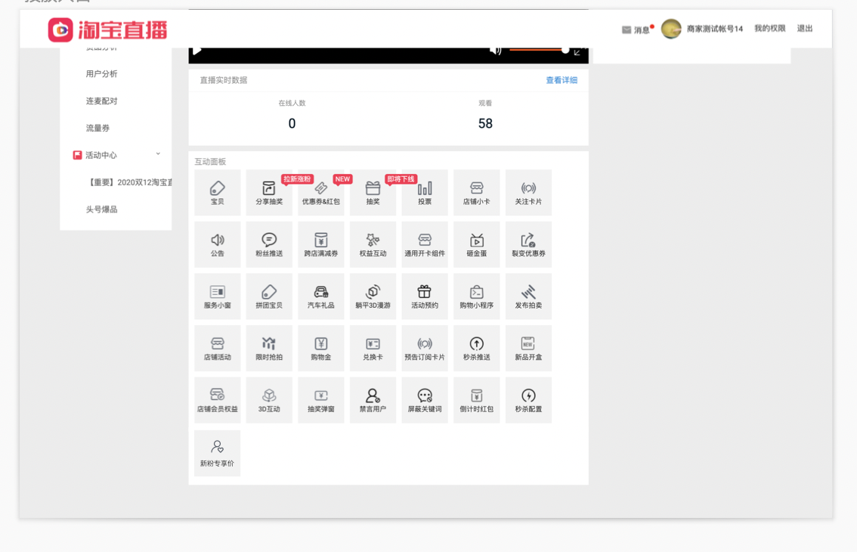857x552 pixels.
Task: Open 公告 announcement icon
Action: 217,244
